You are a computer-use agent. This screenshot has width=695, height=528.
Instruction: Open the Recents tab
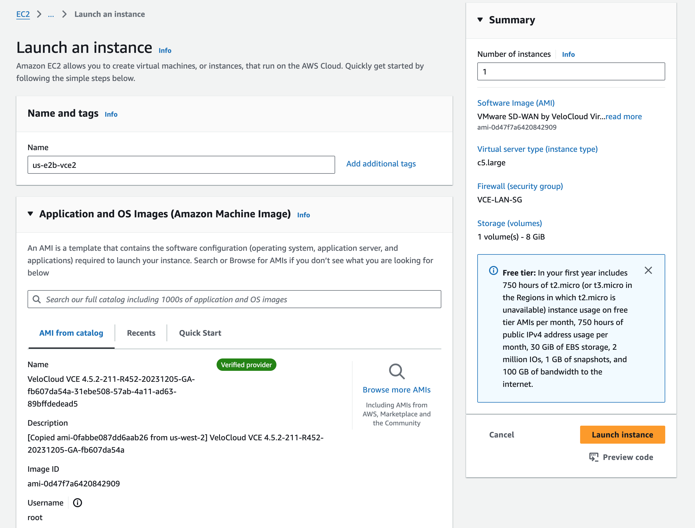coord(141,333)
